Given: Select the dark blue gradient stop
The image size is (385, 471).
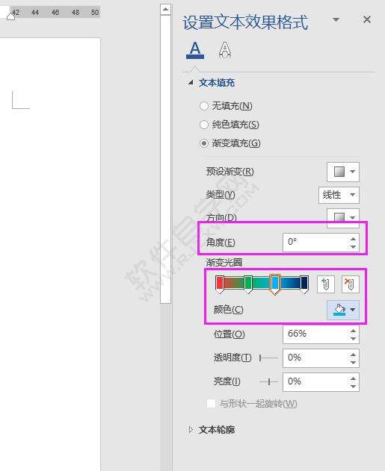Looking at the screenshot, I should pyautogui.click(x=304, y=284).
